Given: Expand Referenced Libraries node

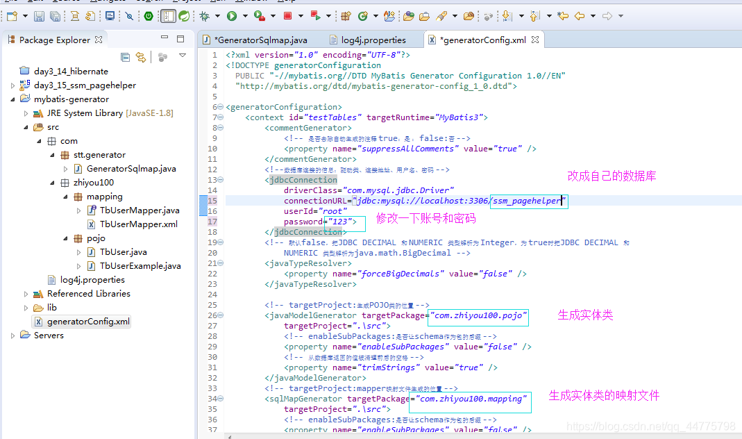Looking at the screenshot, I should [x=26, y=294].
